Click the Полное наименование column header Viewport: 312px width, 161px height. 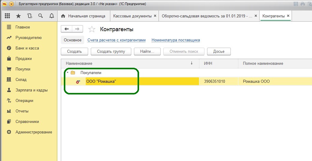(275, 64)
